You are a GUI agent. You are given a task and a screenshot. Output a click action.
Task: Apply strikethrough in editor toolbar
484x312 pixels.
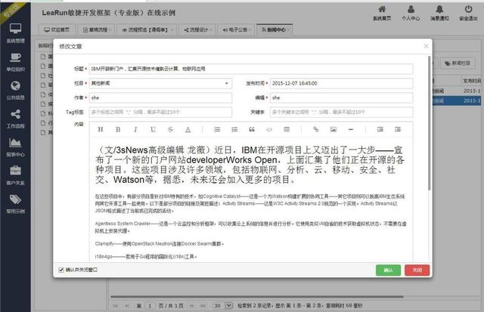(170, 129)
